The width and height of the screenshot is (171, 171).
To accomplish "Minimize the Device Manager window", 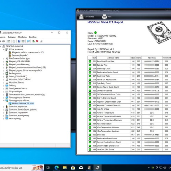I will [52, 32].
